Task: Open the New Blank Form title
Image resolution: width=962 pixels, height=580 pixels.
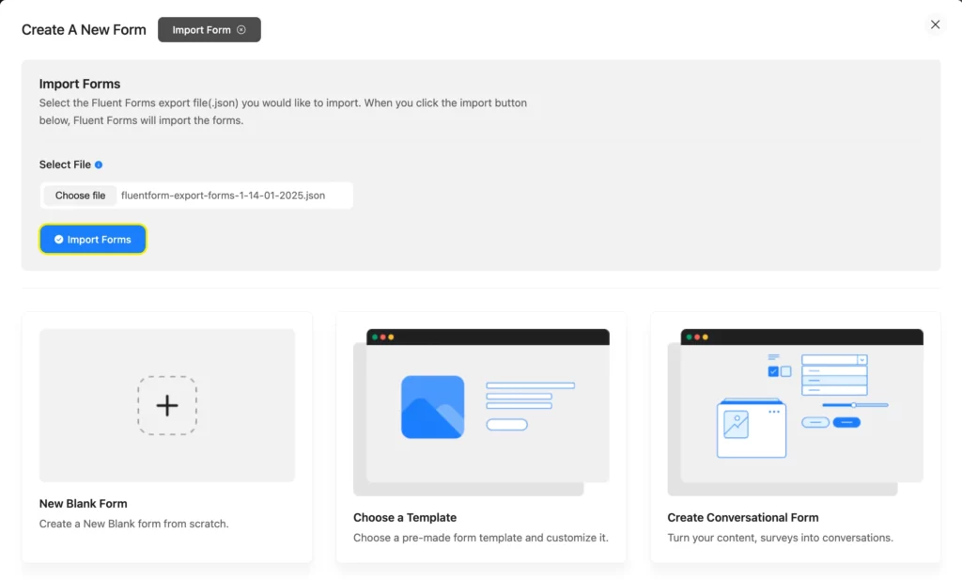Action: (84, 503)
